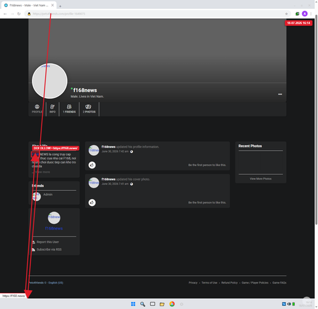Viewport: 318px width, 309px height.
Task: Like the profile information update post
Action: click(92, 165)
